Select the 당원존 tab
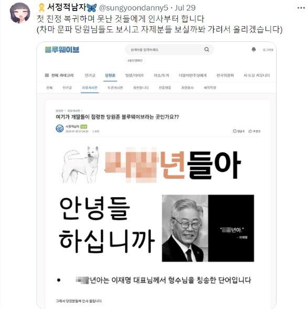306x309 pixels. click(x=110, y=75)
